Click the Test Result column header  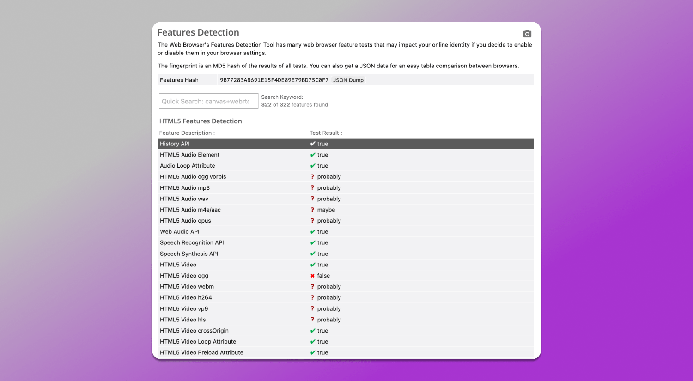[x=325, y=133]
